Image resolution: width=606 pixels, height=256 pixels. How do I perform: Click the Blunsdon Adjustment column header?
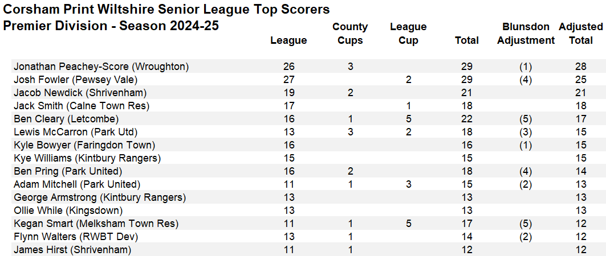coord(526,34)
